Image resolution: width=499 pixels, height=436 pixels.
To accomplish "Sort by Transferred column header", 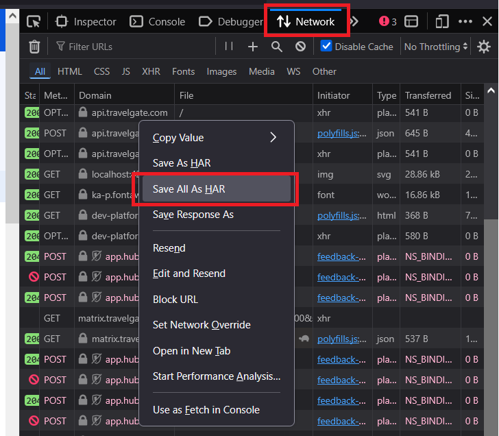I will click(430, 95).
